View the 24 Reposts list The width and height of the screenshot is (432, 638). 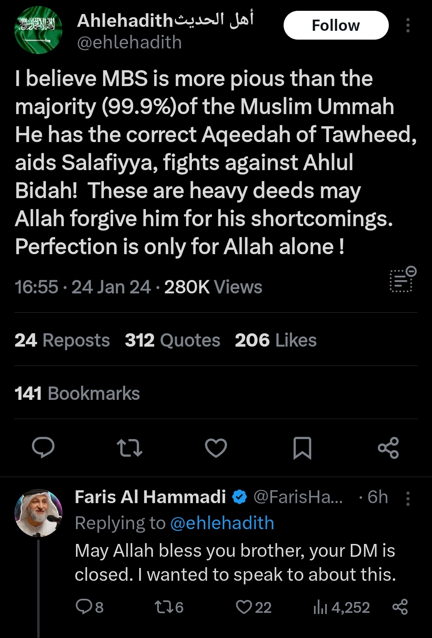[62, 340]
